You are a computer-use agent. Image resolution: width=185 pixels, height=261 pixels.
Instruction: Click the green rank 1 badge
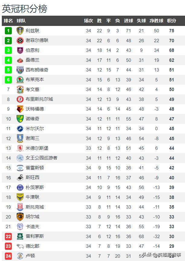coord(8,31)
